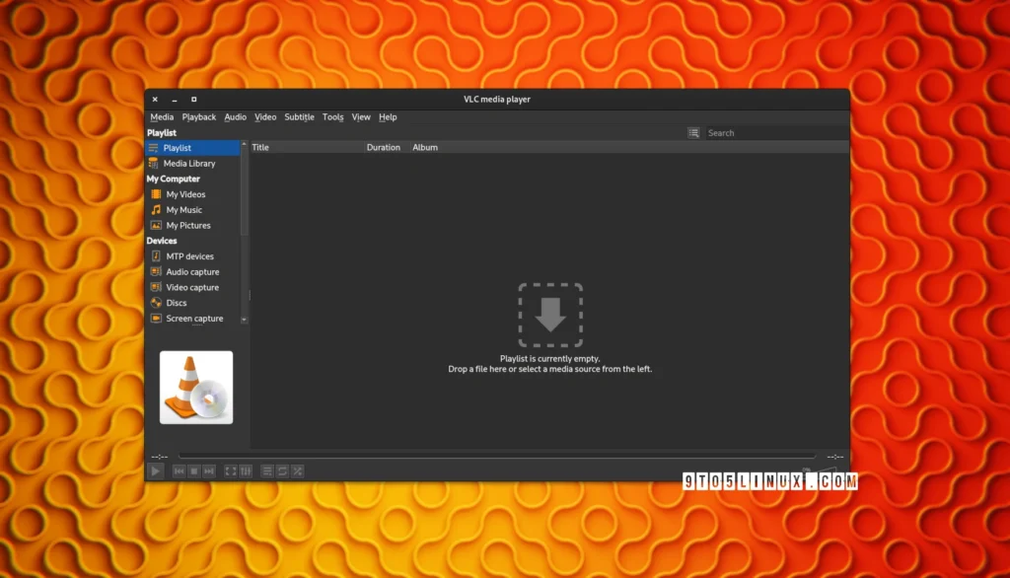Skip to previous media track
Image resolution: width=1010 pixels, height=578 pixels.
(x=179, y=471)
